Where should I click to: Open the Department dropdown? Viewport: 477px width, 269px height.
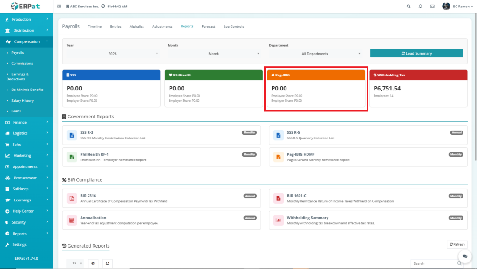click(x=315, y=54)
